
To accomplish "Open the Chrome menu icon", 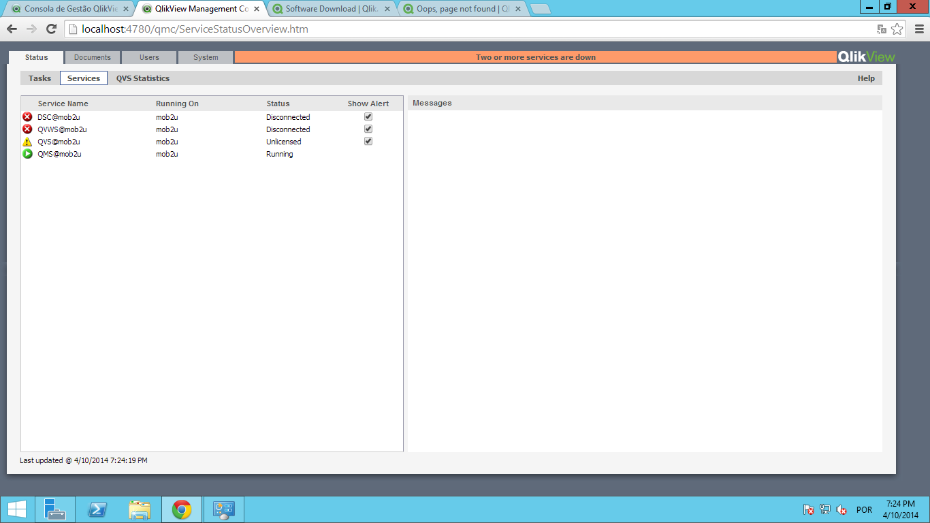I will [918, 29].
